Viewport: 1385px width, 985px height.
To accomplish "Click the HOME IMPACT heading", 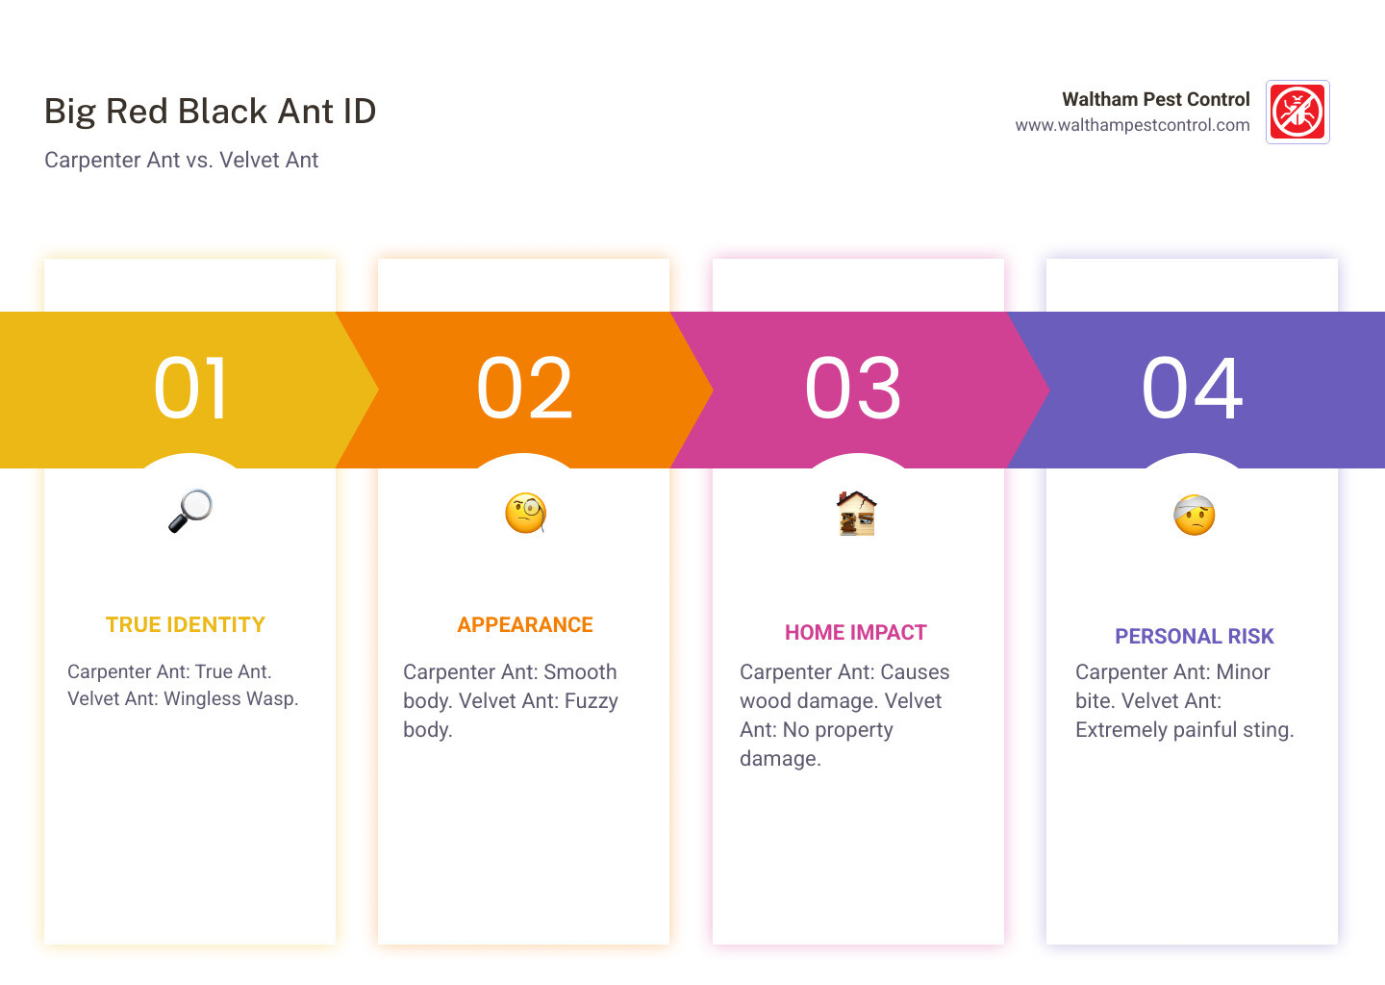I will click(x=856, y=633).
